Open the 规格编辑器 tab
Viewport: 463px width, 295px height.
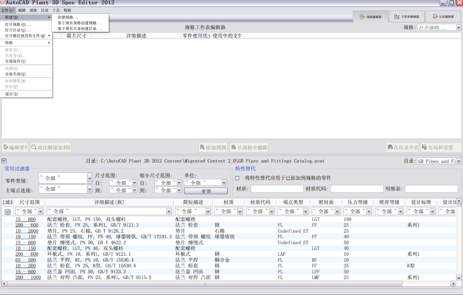tap(370, 17)
